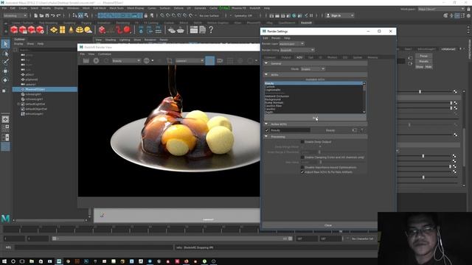Select the highlighted Phoenix object in Outliner
Viewport: 472px width, 265px height.
point(44,89)
